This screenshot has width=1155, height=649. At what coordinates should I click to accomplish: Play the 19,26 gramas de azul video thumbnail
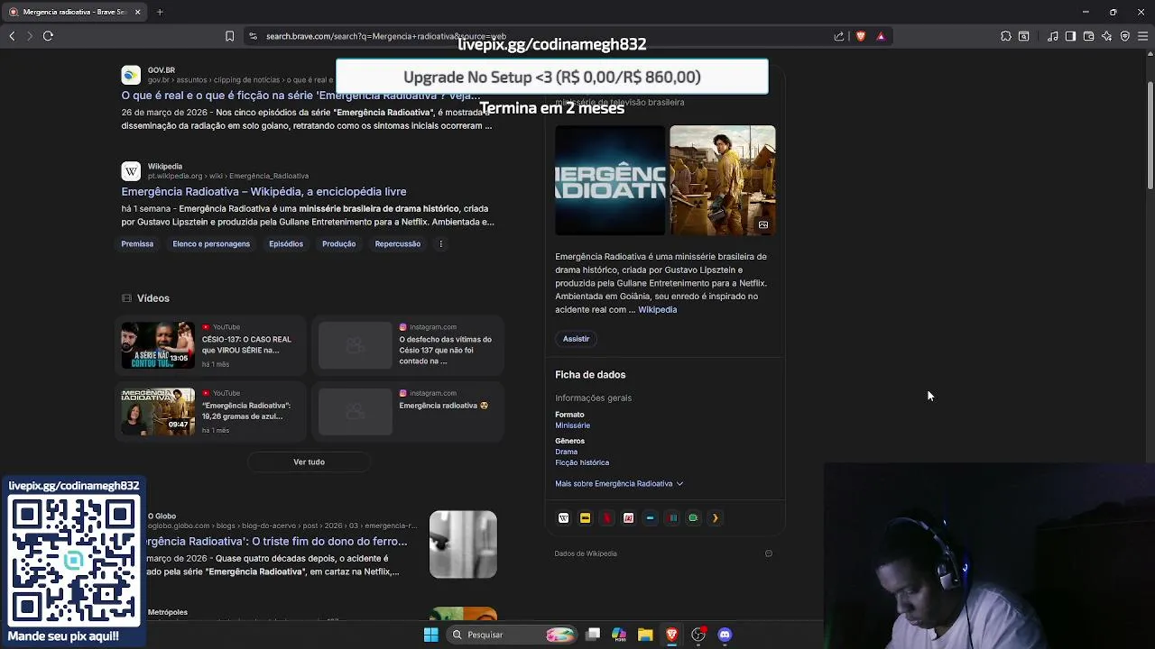click(158, 412)
